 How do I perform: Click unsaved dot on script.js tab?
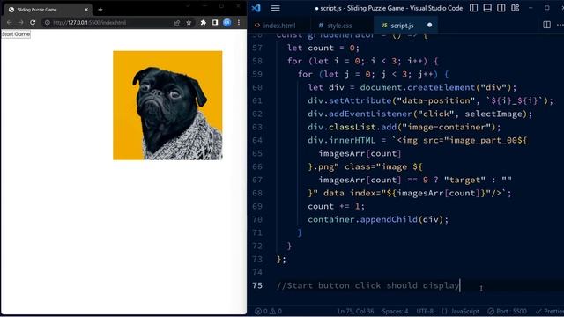point(429,26)
